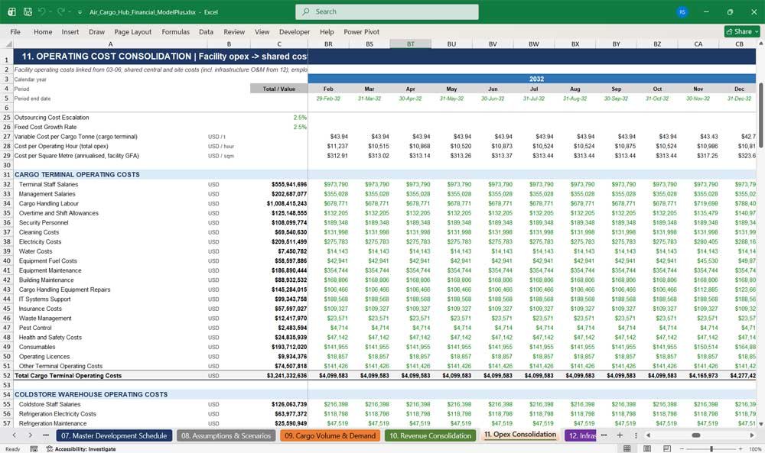Switch to 09. Cargo Volume & Demand sheet
Image resolution: width=765 pixels, height=453 pixels.
330,435
